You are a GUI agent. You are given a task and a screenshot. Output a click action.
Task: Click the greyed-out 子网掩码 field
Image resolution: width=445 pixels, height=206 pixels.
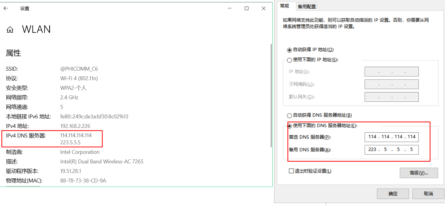click(392, 84)
